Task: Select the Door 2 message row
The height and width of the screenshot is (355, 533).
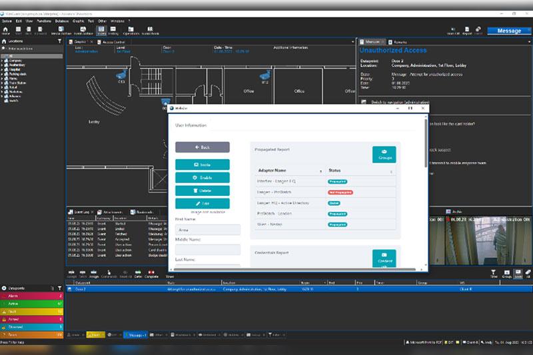Action: click(266, 289)
